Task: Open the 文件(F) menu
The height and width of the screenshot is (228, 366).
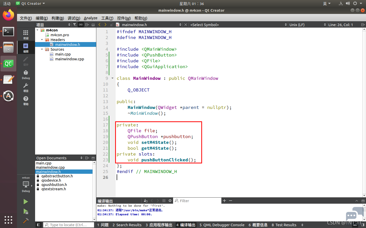Action: [26, 18]
